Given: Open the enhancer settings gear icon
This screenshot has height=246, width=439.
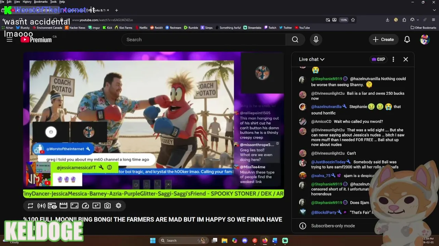Looking at the screenshot, I should 118,206.
